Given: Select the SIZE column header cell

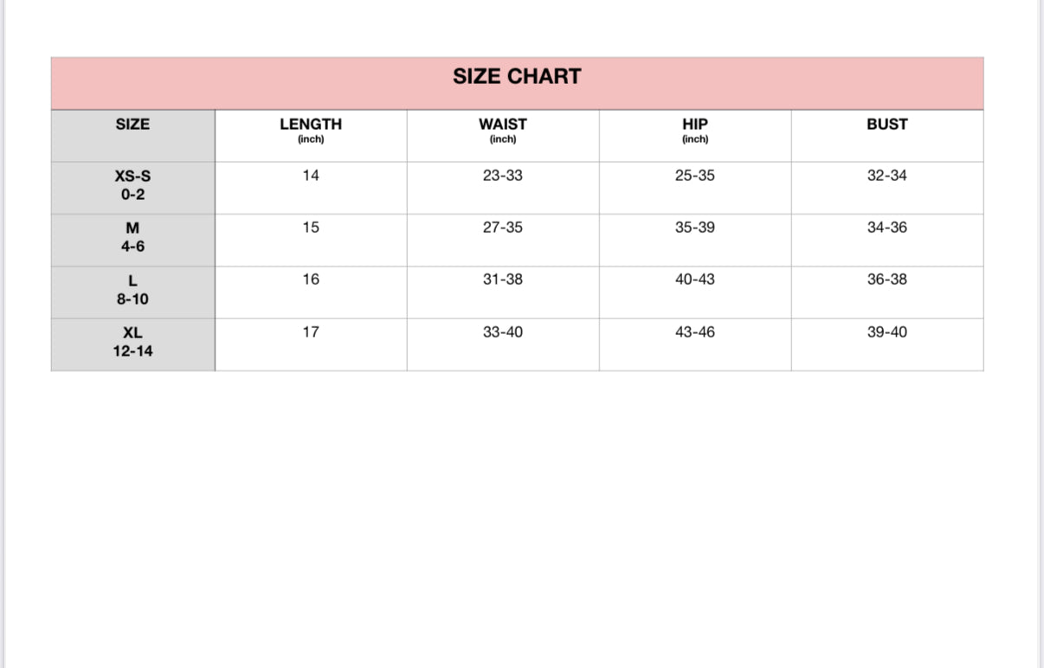Looking at the screenshot, I should [x=132, y=125].
